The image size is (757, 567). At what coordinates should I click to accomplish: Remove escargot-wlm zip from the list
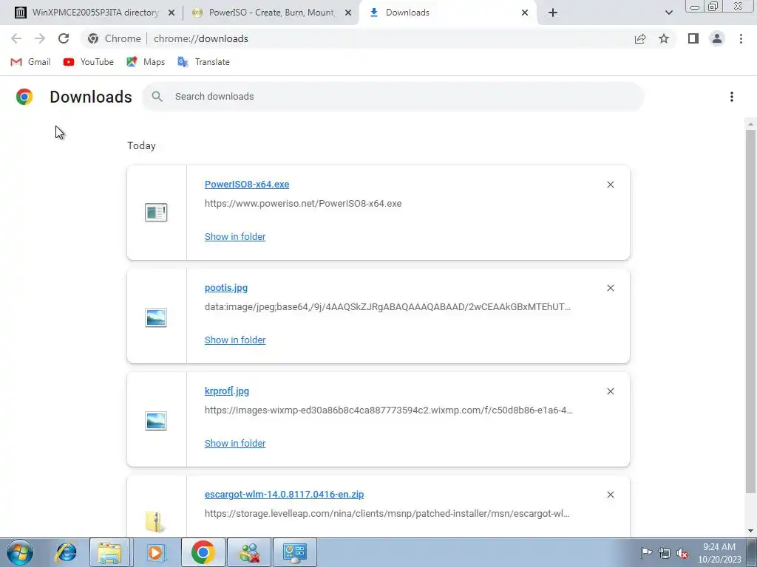point(611,495)
